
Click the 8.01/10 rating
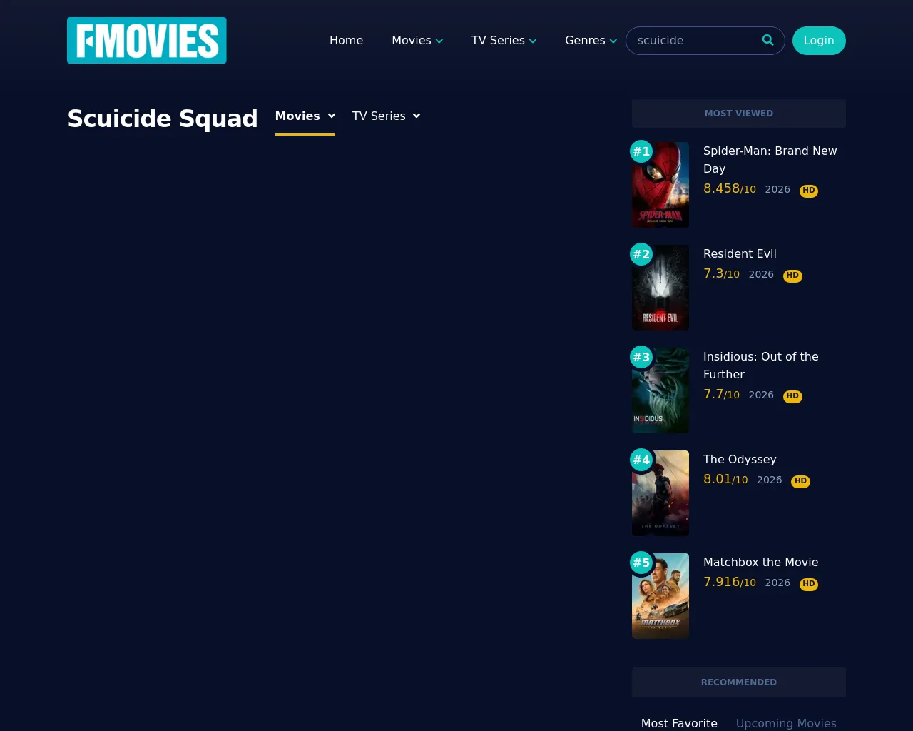[725, 479]
